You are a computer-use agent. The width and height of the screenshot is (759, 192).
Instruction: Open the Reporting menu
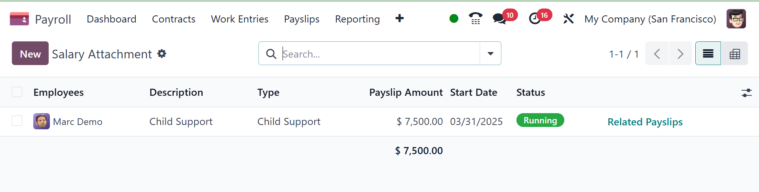pyautogui.click(x=357, y=19)
